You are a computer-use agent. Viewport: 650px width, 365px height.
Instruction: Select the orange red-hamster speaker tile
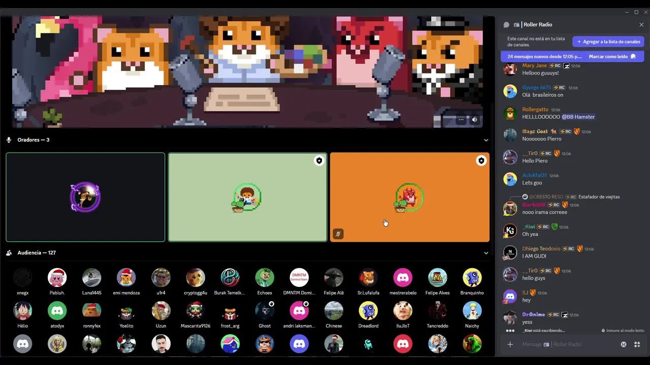(x=410, y=197)
